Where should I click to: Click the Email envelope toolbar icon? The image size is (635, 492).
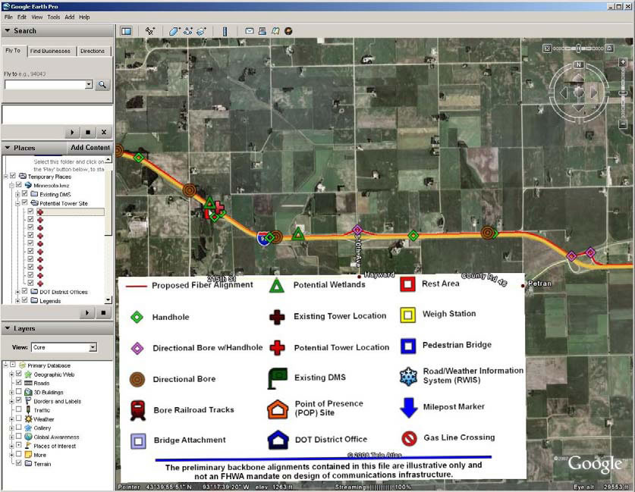[249, 31]
